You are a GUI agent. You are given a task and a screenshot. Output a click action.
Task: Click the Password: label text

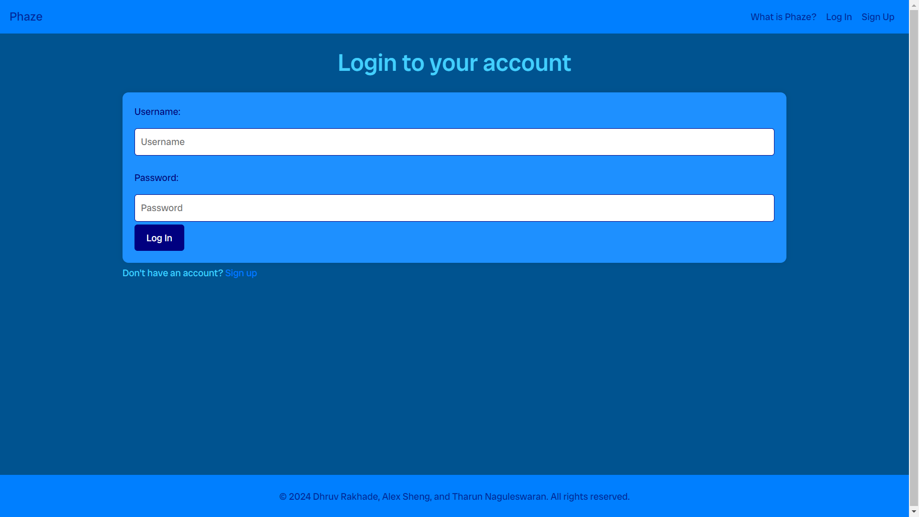click(x=156, y=178)
